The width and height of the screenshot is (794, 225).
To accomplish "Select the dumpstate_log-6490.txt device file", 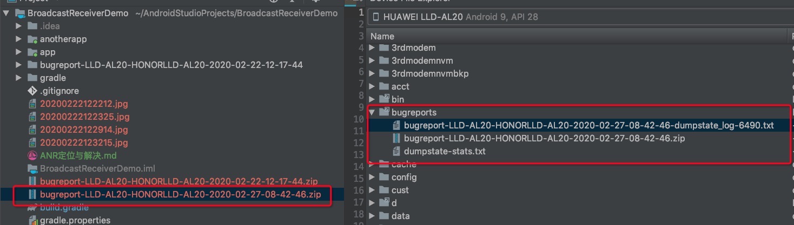I will point(589,125).
